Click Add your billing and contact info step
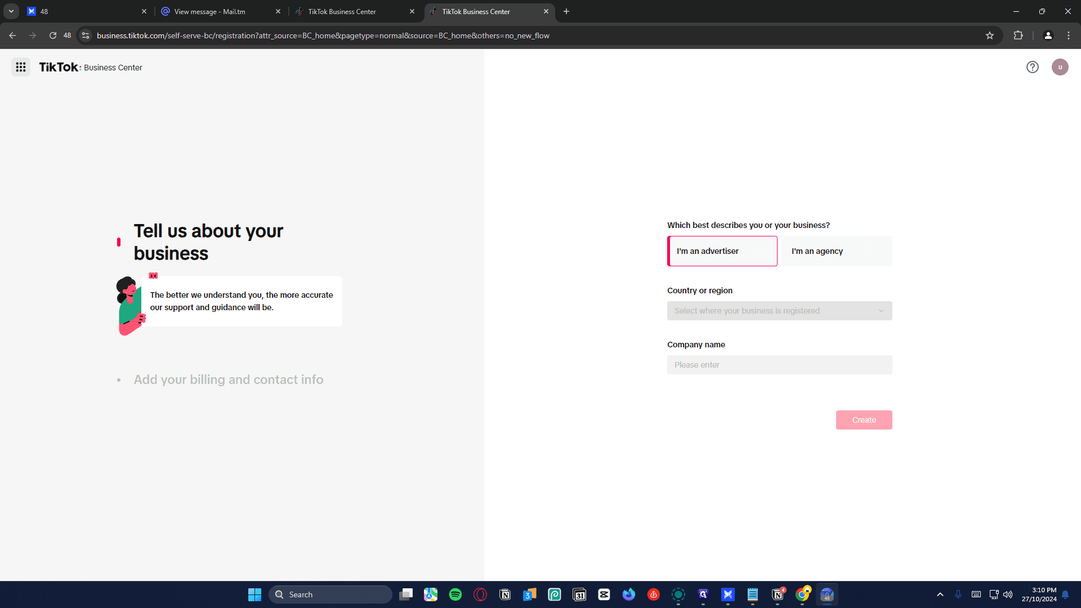1081x608 pixels. [x=228, y=379]
